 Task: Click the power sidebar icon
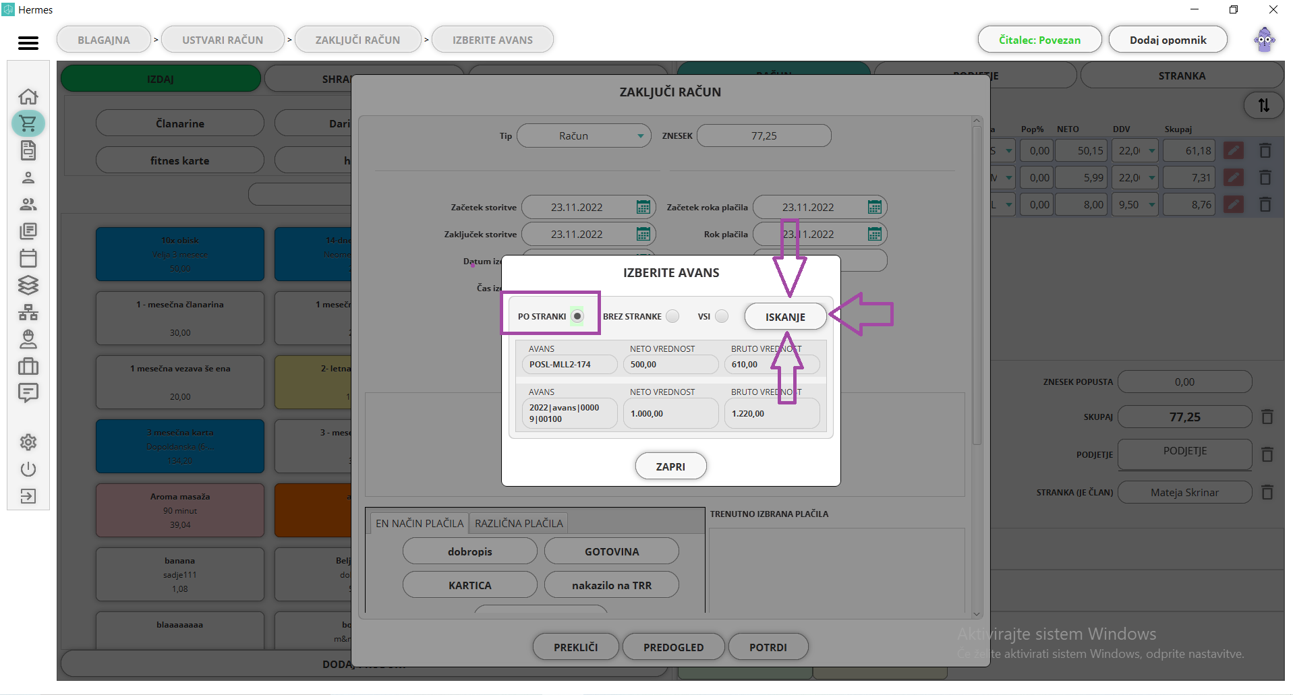(x=28, y=469)
